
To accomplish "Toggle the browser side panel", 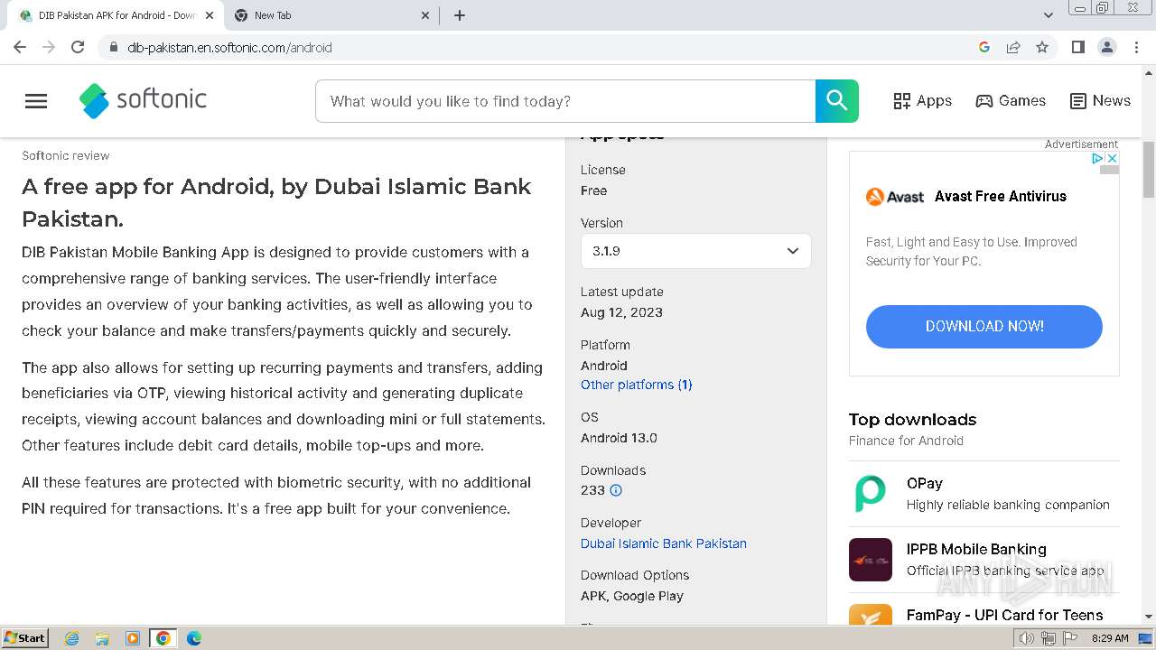I will (x=1077, y=47).
